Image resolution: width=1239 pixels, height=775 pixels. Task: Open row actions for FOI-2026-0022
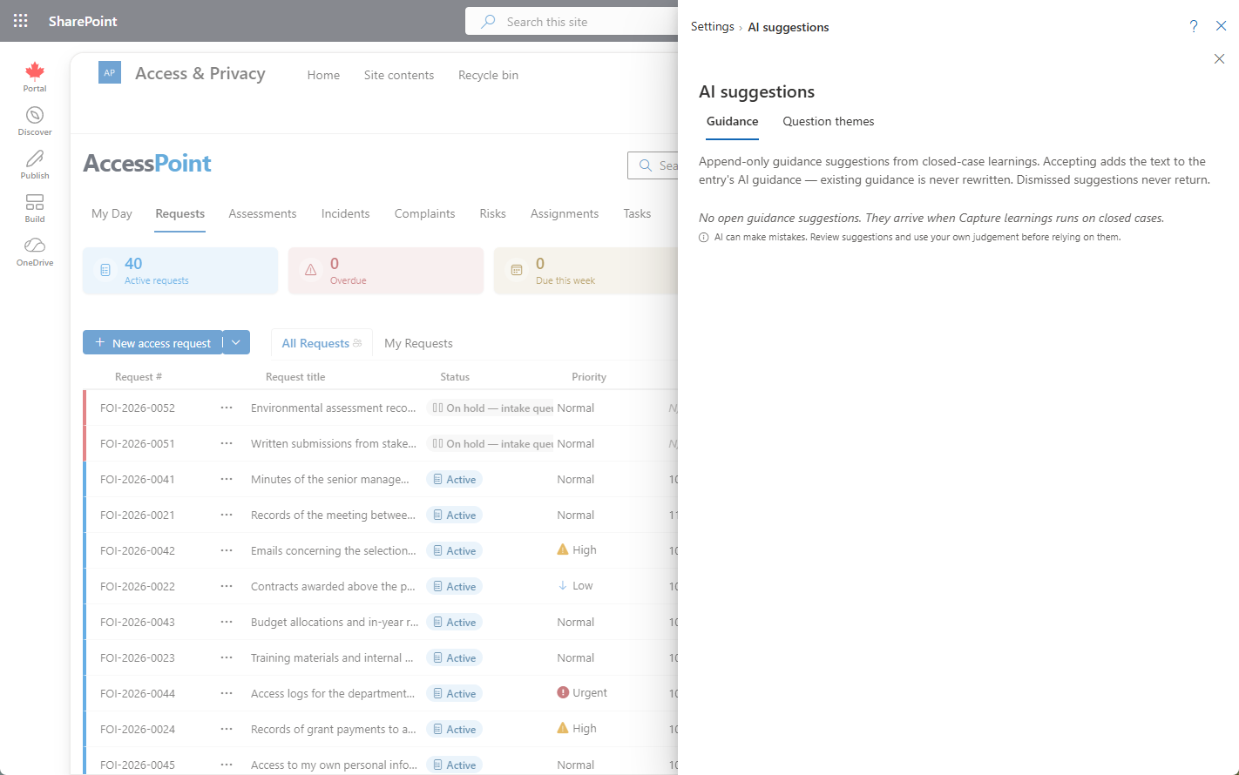227,586
